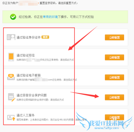Viewport: 134px width, 132px height.
Task: Click the SMS option phone description text
Action: pos(45,60)
